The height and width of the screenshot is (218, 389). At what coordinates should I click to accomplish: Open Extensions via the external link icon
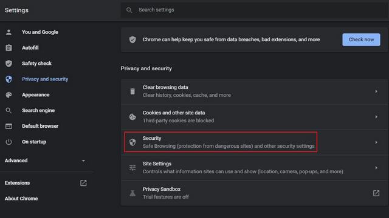(x=83, y=183)
